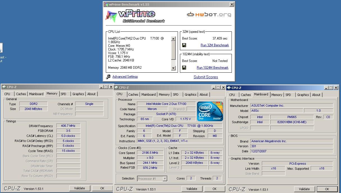The image size is (341, 193).
Task: Open Mainboard tab in middle CPU-Z window
Action: coord(148,95)
